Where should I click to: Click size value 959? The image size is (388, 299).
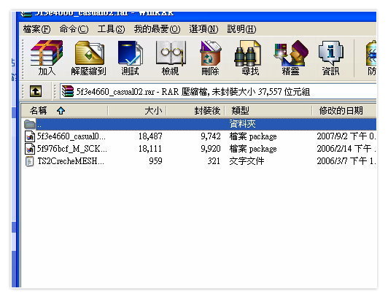[155, 161]
